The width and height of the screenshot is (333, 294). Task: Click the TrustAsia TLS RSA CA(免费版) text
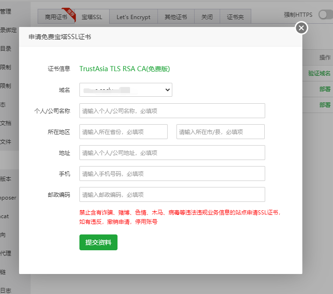click(x=124, y=69)
